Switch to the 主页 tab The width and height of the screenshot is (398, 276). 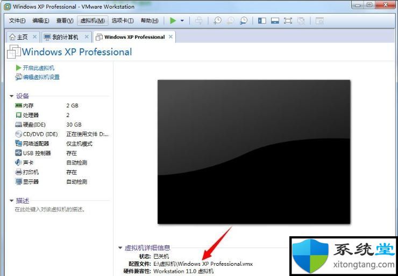[x=22, y=37]
